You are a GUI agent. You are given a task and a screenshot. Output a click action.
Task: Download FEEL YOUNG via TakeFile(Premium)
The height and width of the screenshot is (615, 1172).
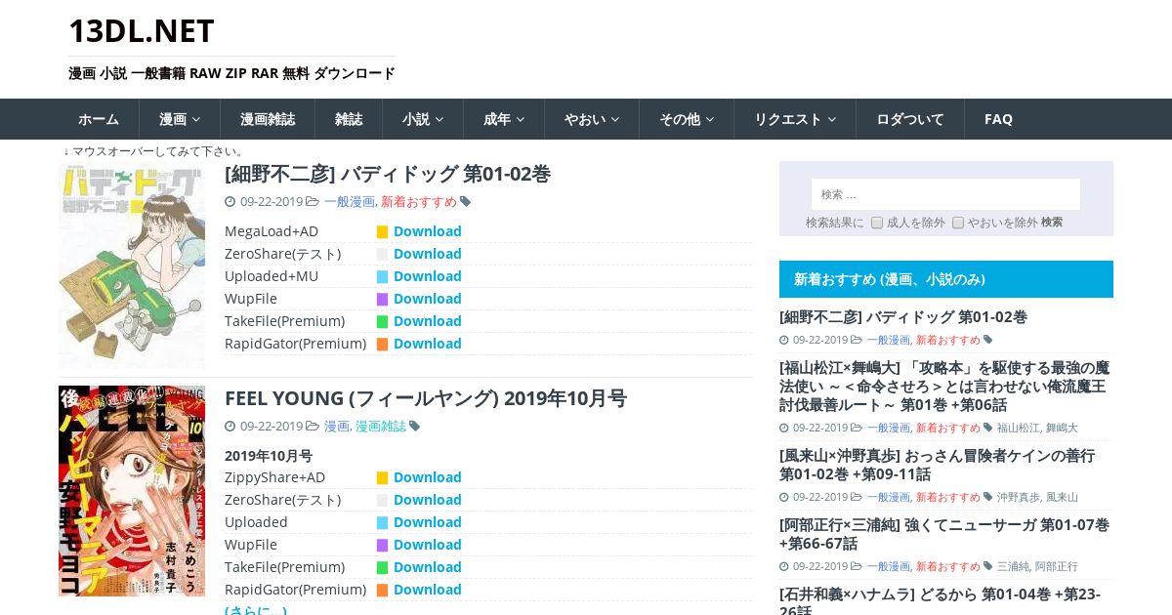pyautogui.click(x=428, y=567)
